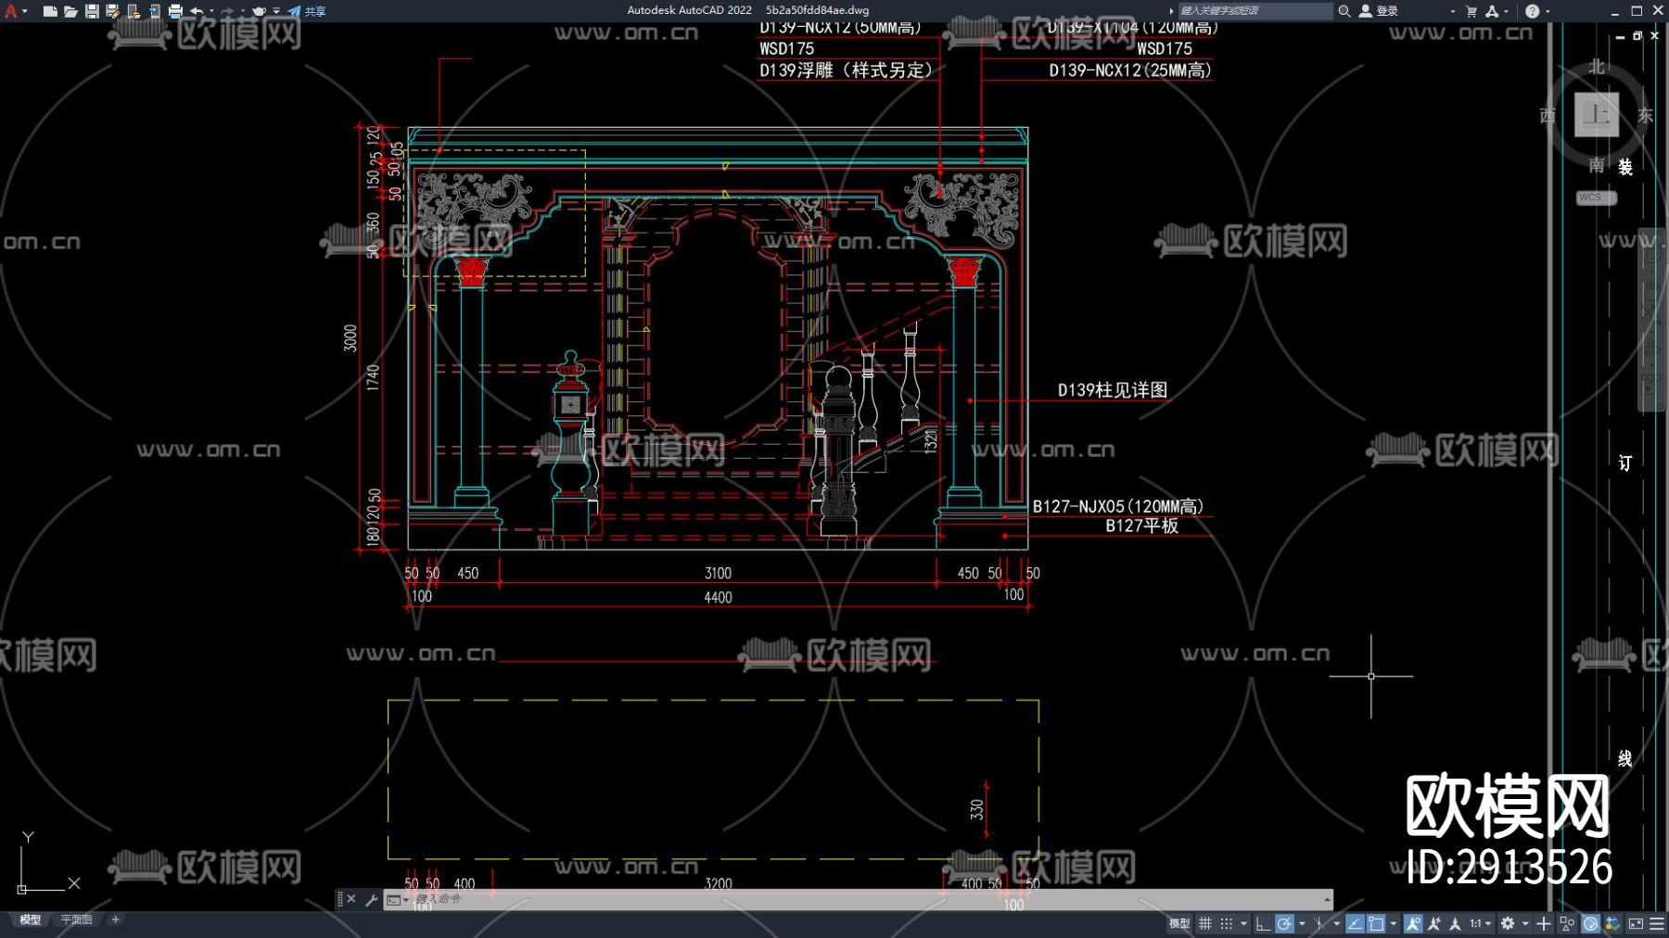
Task: Click the ViewCube 上 top face
Action: click(1596, 115)
